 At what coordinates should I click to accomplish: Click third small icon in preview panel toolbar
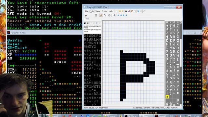(x=90, y=23)
